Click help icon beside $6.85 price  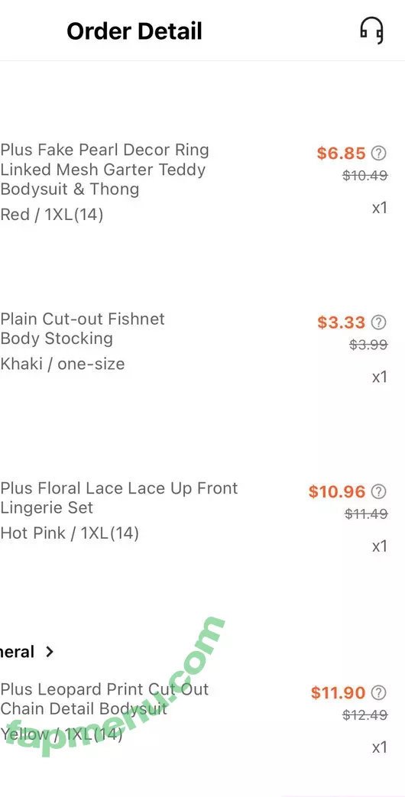tap(378, 153)
